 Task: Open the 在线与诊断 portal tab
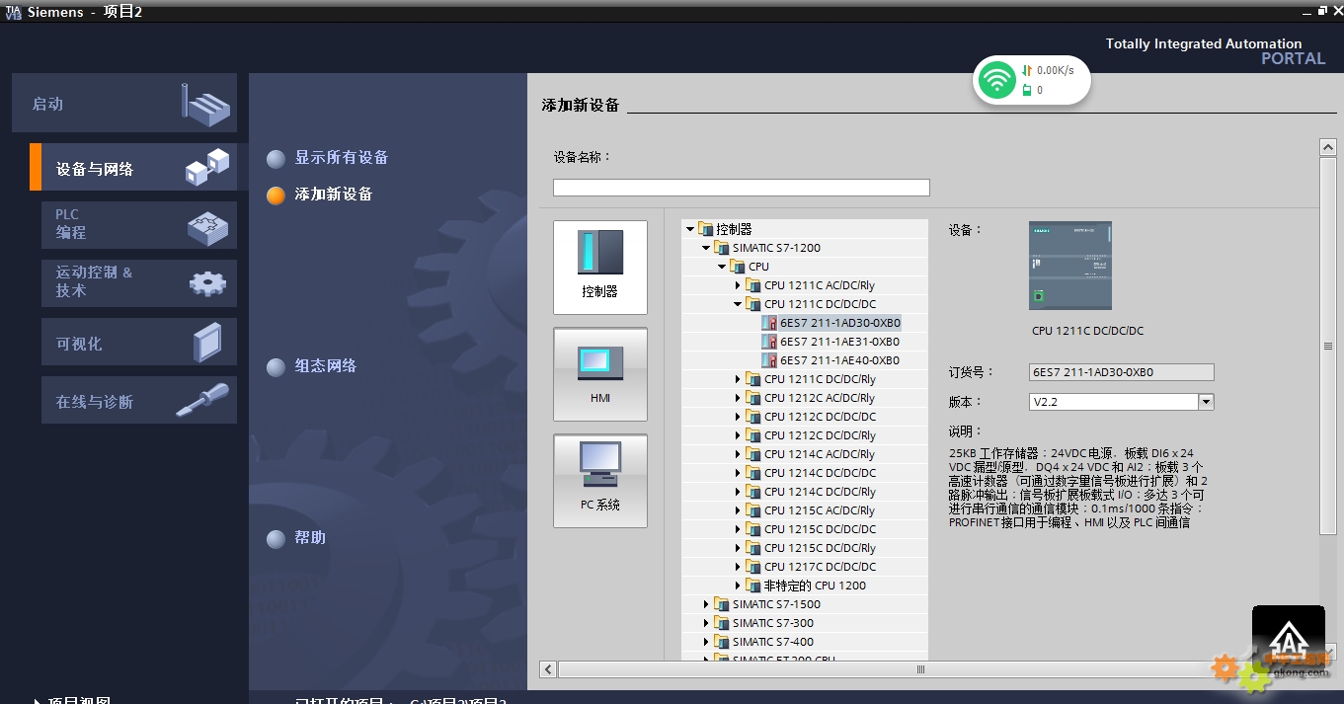pyautogui.click(x=139, y=400)
